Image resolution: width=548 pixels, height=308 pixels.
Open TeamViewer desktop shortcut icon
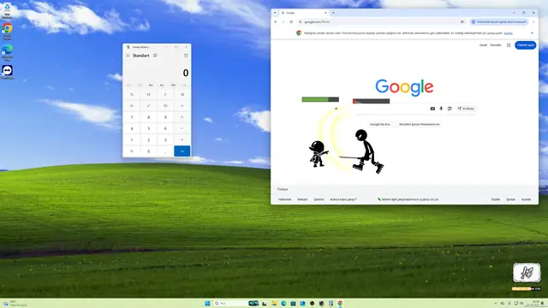[x=7, y=72]
